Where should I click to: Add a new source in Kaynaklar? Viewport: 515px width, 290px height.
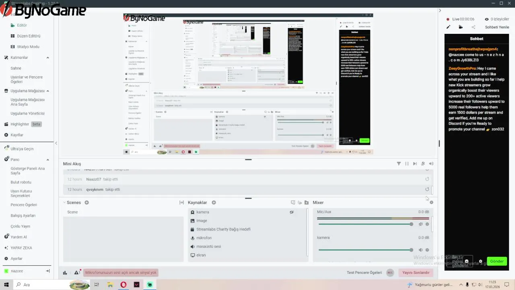pos(214,203)
